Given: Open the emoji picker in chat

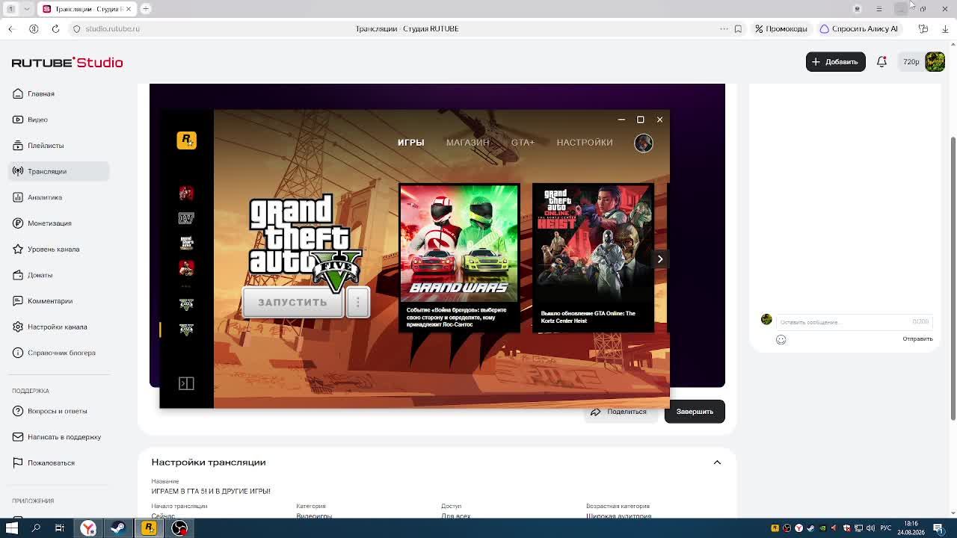Looking at the screenshot, I should click(781, 339).
